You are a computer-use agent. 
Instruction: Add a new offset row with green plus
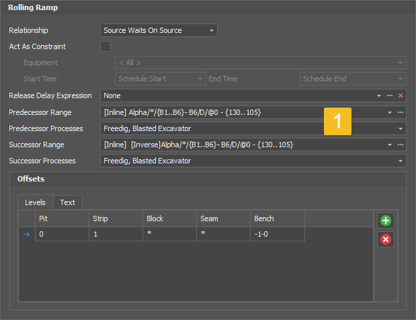click(x=386, y=221)
